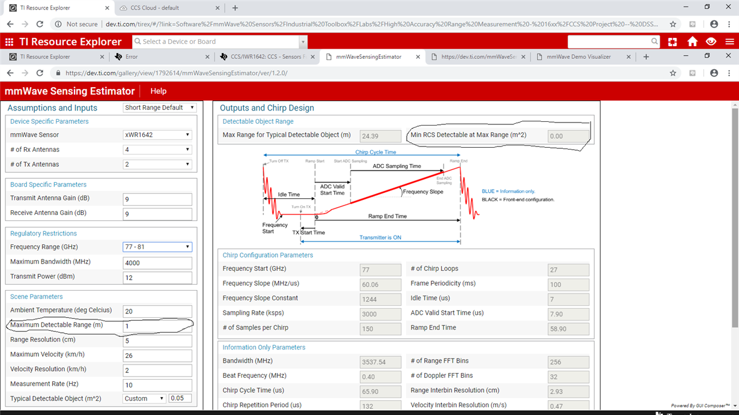Click the Transmit Power (dBm) input
This screenshot has height=415, width=739.
point(157,277)
